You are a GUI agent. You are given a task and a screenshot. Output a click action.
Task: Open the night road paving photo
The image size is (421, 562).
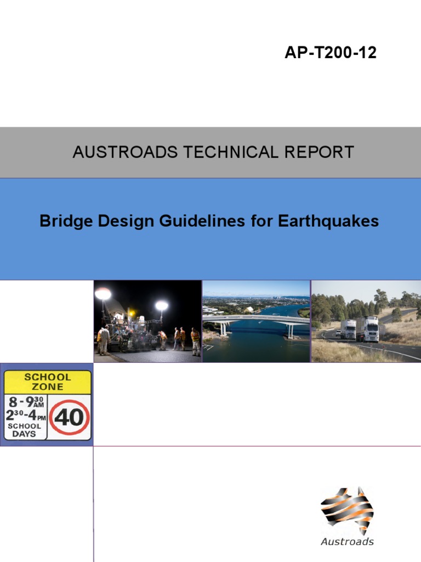pos(147,321)
